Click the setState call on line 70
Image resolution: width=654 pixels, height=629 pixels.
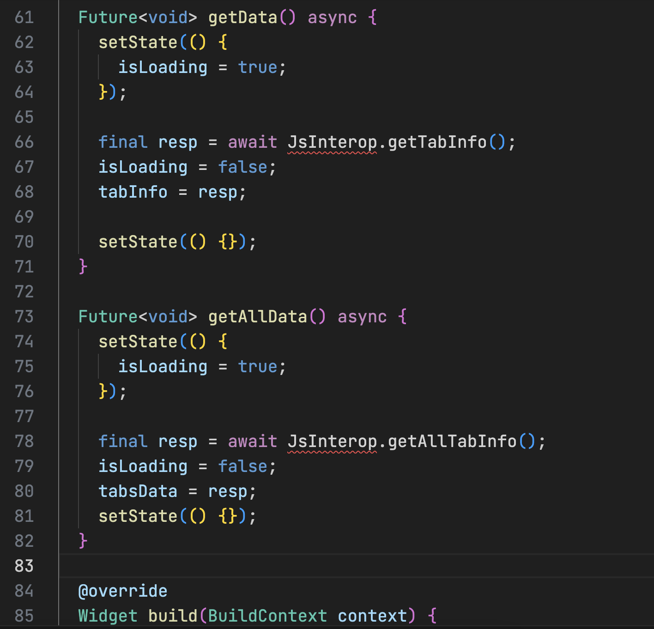(138, 242)
